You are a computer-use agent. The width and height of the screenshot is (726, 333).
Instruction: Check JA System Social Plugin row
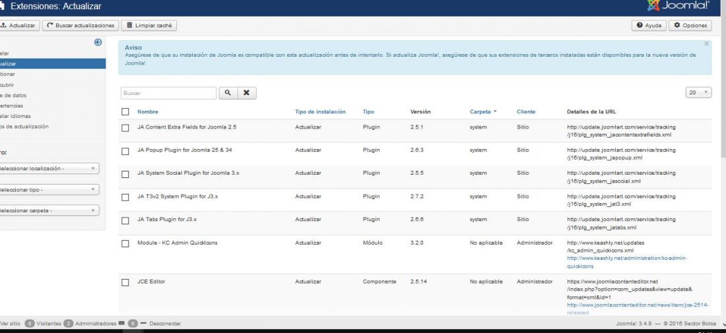click(x=125, y=174)
